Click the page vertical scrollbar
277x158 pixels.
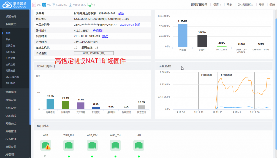(276, 83)
